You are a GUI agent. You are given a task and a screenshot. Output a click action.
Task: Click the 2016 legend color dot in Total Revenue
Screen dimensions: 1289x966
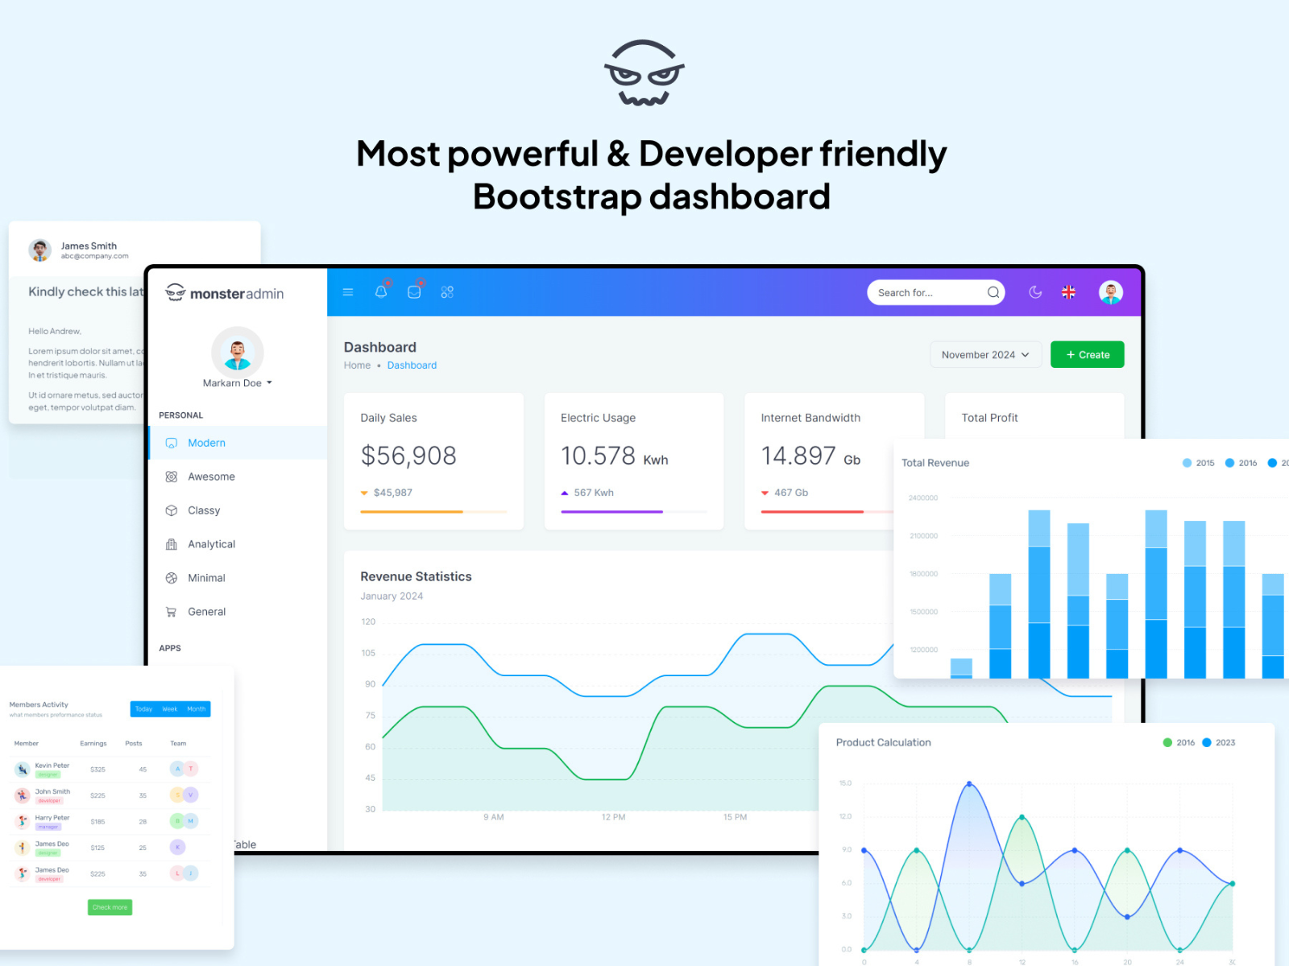pos(1229,463)
